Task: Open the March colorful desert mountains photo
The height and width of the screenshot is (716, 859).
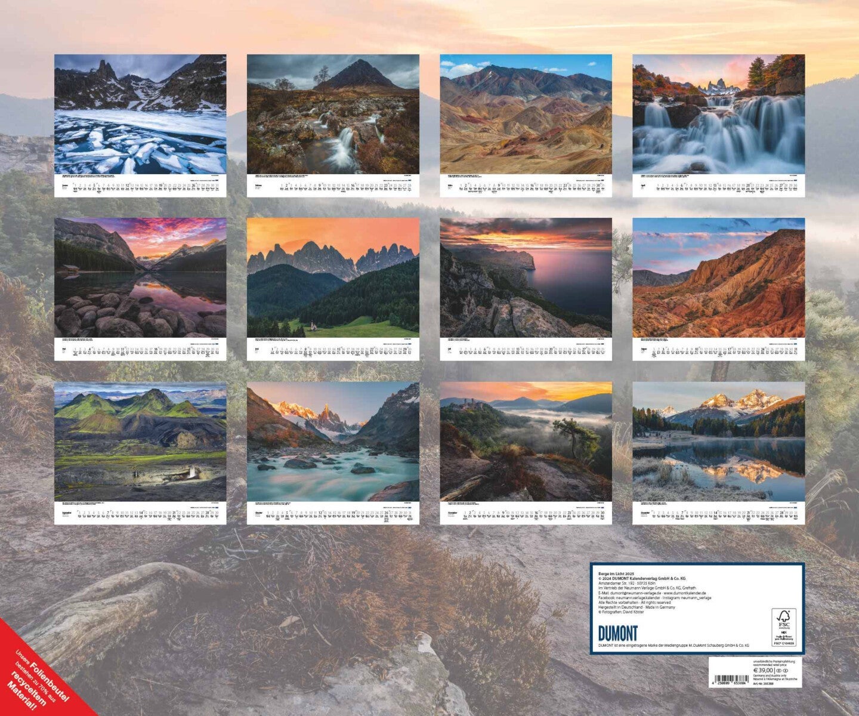Action: click(526, 114)
